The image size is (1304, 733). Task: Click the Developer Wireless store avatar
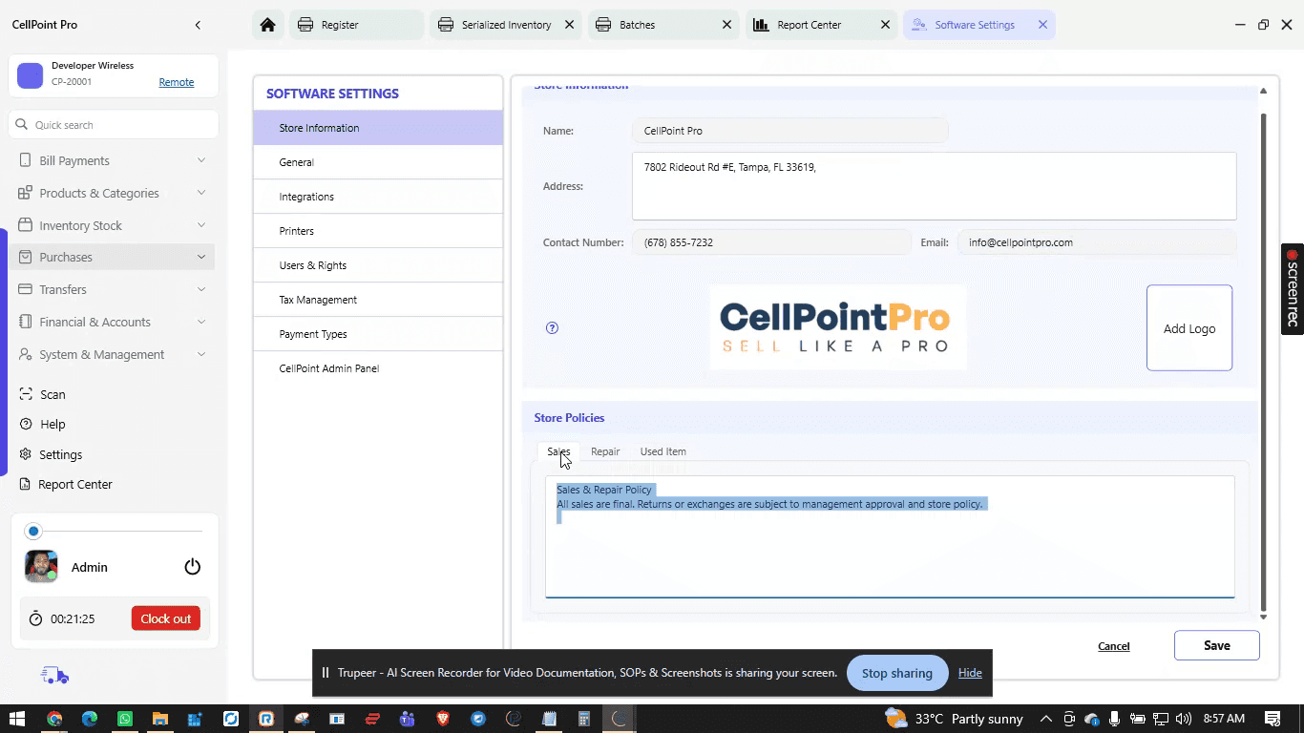[31, 75]
